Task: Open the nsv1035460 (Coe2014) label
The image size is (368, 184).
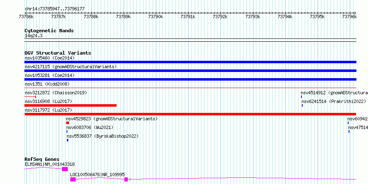Action: pyautogui.click(x=50, y=58)
